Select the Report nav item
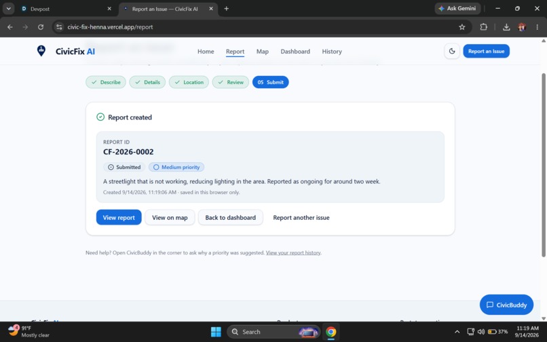Viewport: 547px width, 342px height. click(x=235, y=52)
